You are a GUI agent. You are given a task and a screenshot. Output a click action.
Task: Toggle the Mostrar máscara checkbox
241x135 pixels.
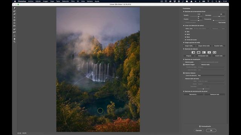coord(184,73)
